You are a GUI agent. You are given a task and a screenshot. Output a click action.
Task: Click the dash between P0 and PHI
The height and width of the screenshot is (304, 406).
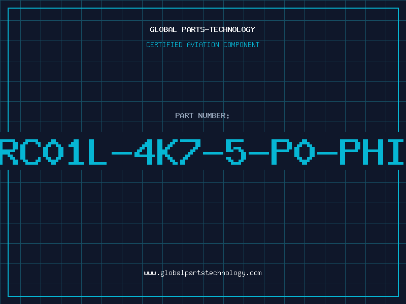click(x=327, y=154)
